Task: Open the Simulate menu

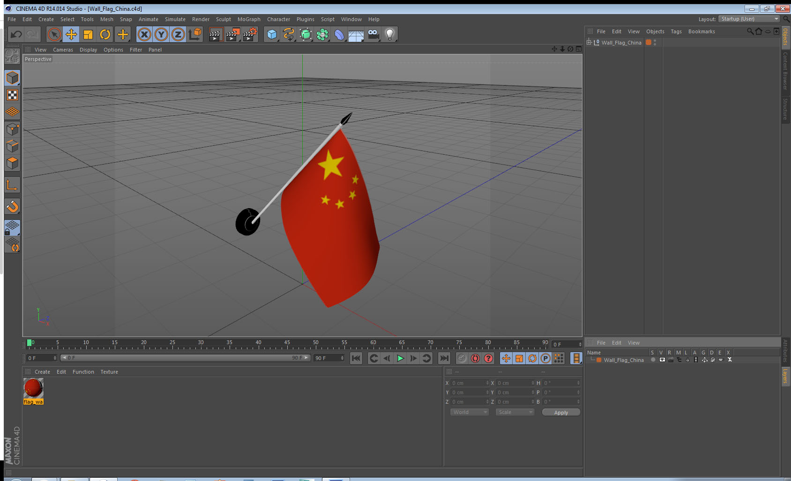Action: pos(175,19)
